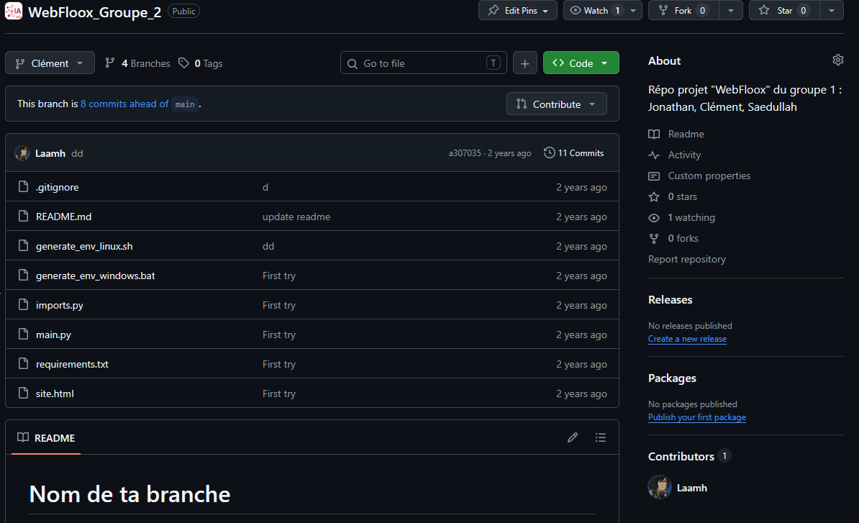Viewport: 859px width, 523px height.
Task: Star this repository
Action: (x=784, y=10)
